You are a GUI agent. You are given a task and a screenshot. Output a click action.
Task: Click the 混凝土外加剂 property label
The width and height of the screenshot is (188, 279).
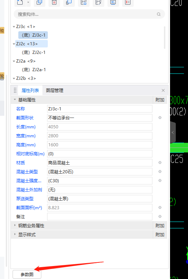(29, 190)
